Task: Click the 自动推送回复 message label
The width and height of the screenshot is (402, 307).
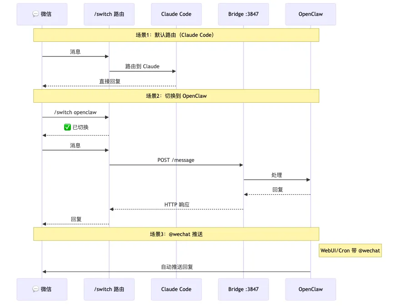Action: coord(177,267)
